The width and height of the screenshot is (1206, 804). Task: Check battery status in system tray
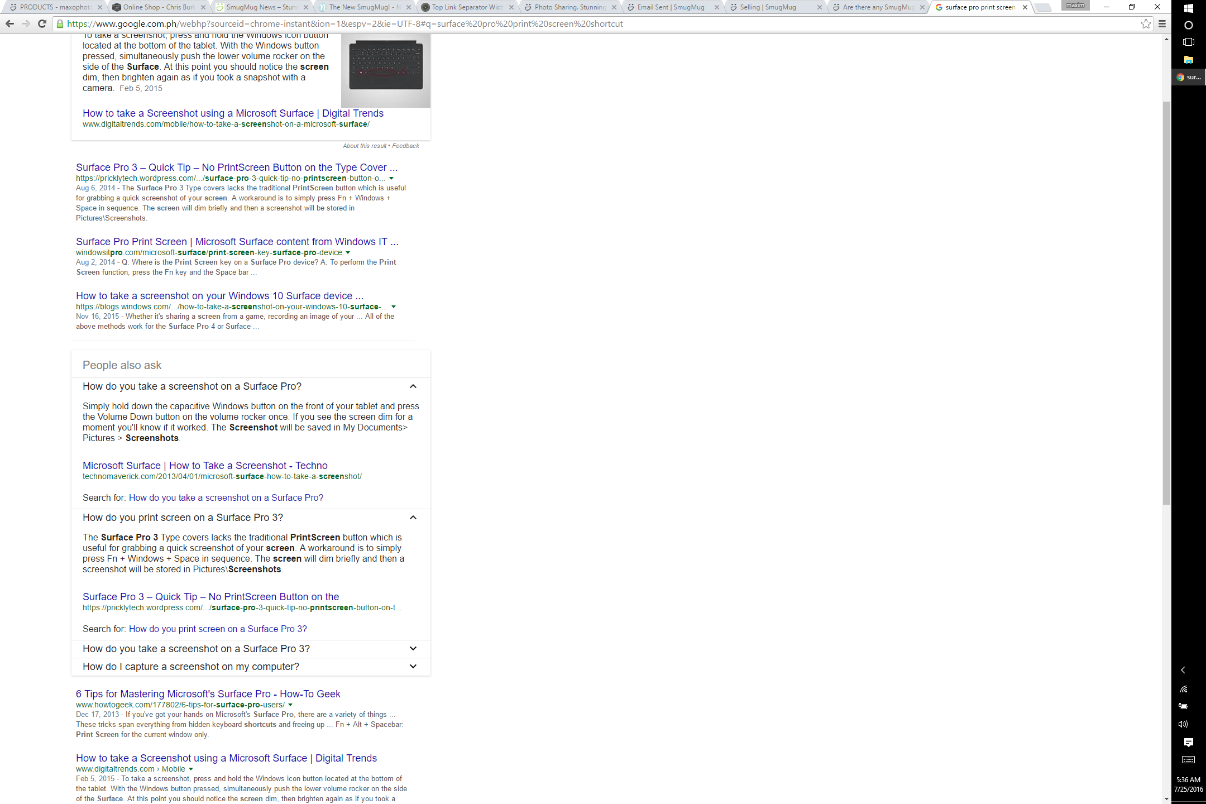coord(1183,706)
